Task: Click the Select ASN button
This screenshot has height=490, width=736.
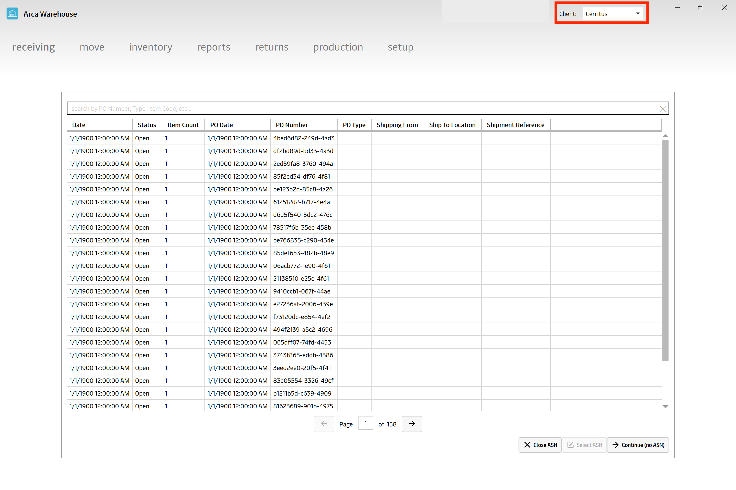Action: 584,445
